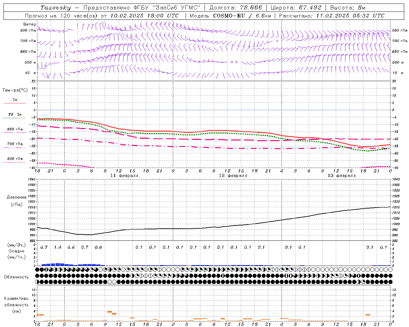Select the 'Широта: 67.492' latitude value
The width and height of the screenshot is (409, 327).
tap(296, 8)
